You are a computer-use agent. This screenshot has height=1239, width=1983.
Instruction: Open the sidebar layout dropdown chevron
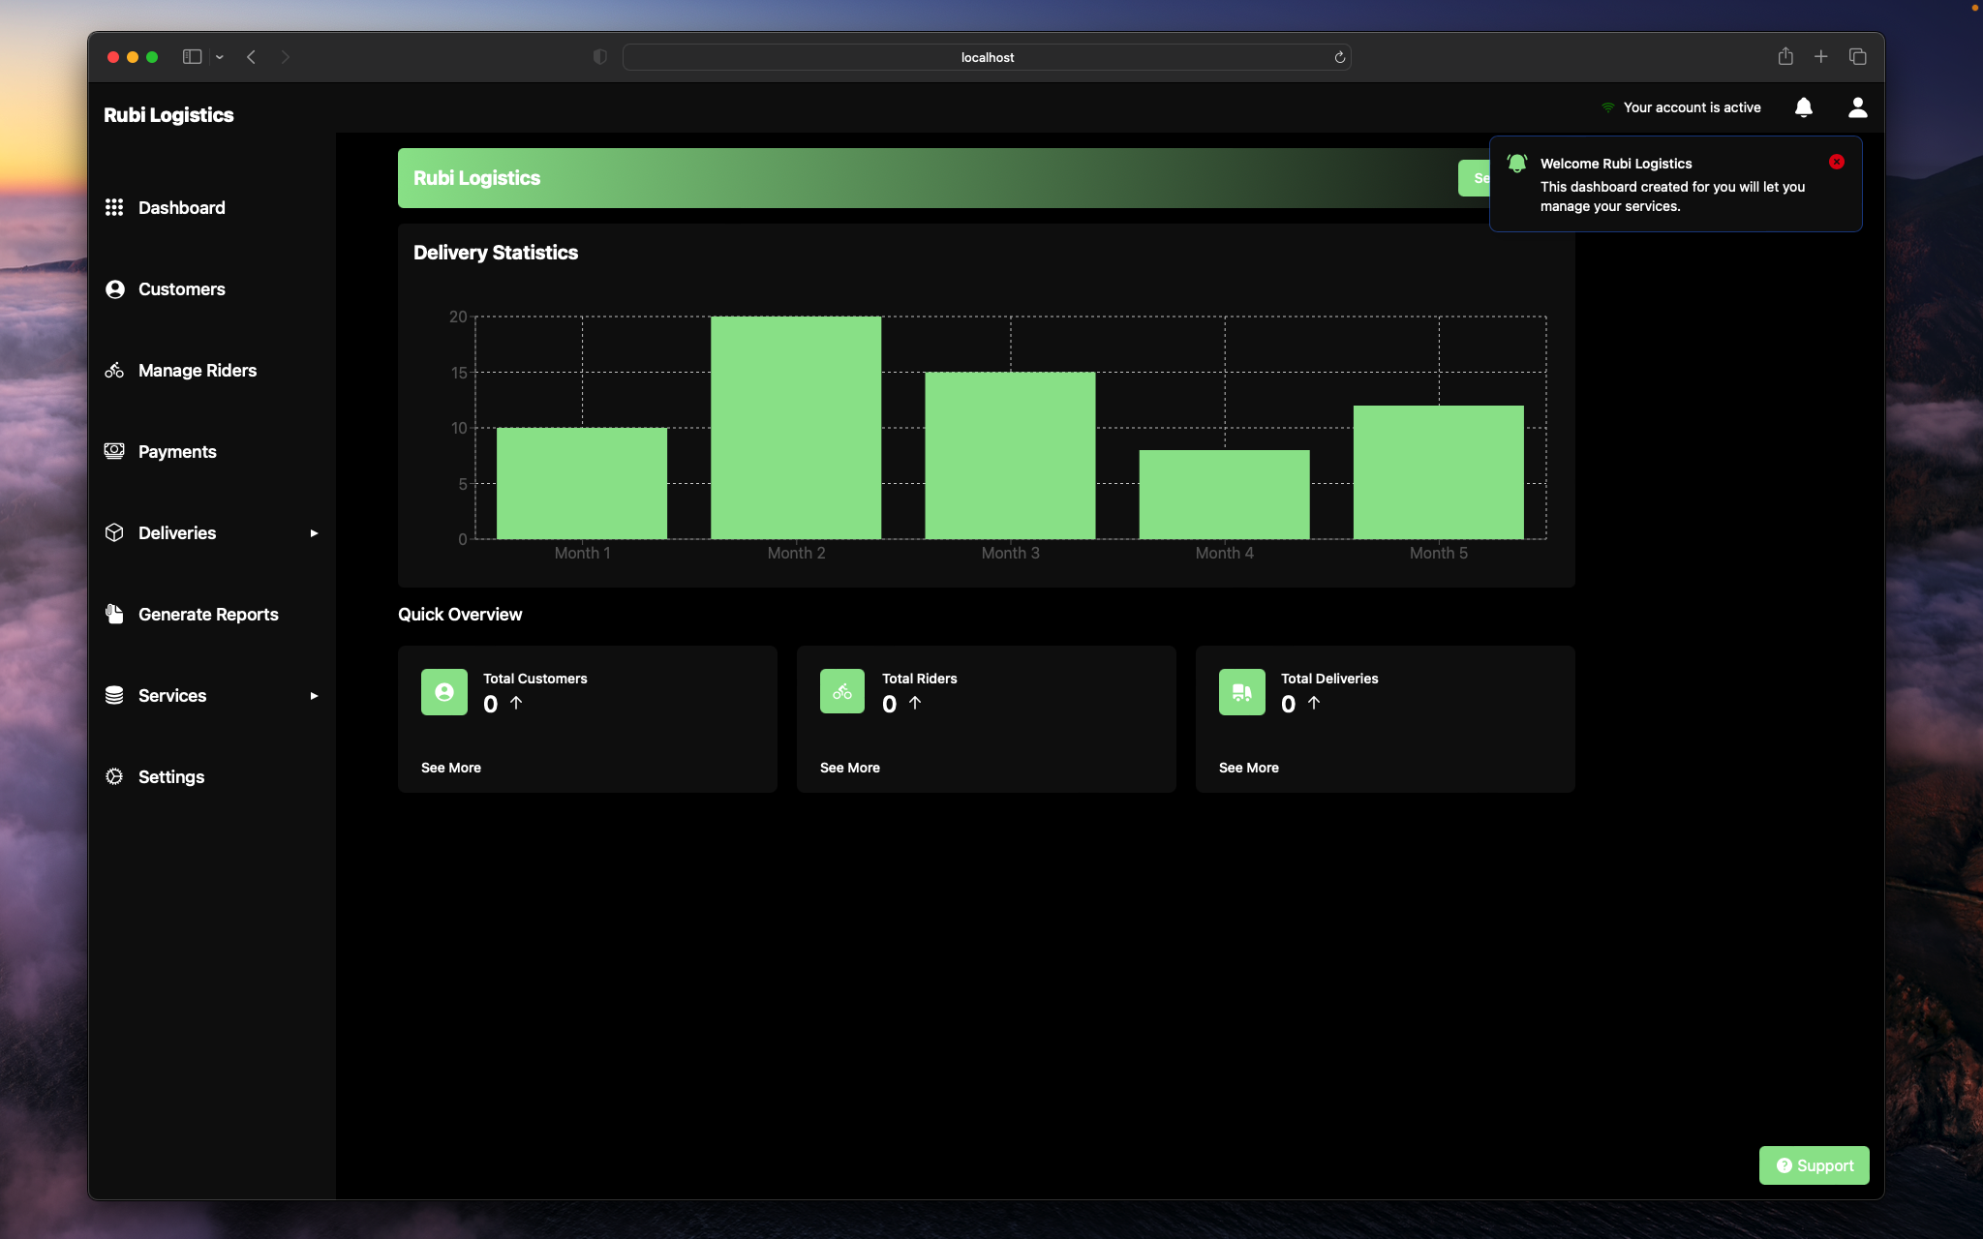point(220,57)
